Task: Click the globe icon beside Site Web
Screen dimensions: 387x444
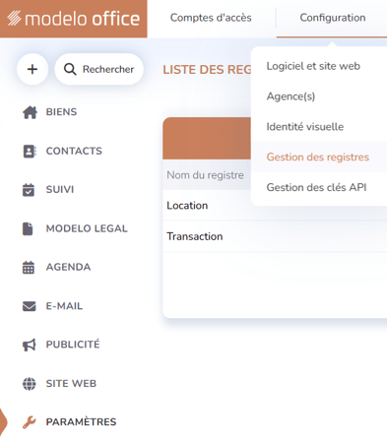Action: (30, 384)
